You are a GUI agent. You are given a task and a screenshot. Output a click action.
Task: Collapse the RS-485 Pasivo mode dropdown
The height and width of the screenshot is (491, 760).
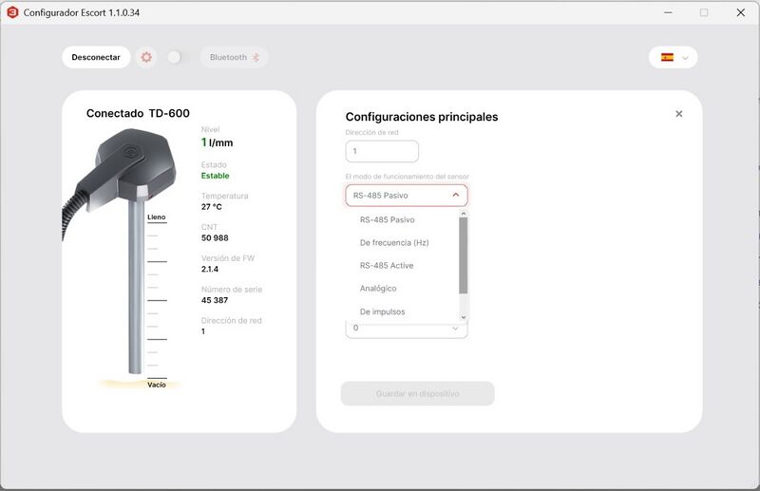(x=407, y=196)
